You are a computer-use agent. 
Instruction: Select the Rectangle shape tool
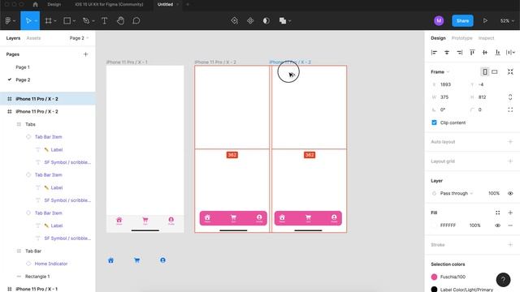tap(67, 20)
